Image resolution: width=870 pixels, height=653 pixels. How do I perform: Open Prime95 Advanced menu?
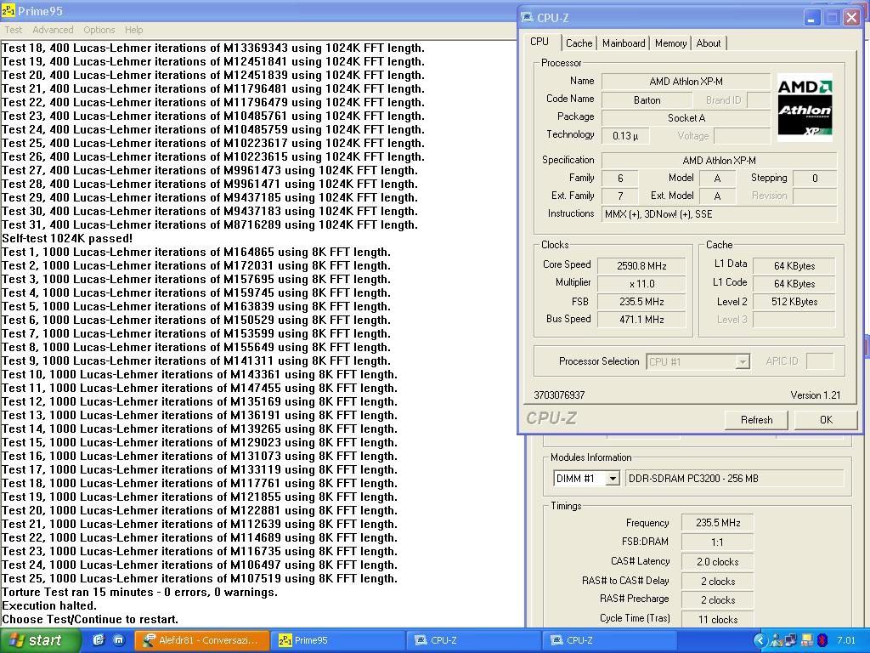[x=53, y=30]
